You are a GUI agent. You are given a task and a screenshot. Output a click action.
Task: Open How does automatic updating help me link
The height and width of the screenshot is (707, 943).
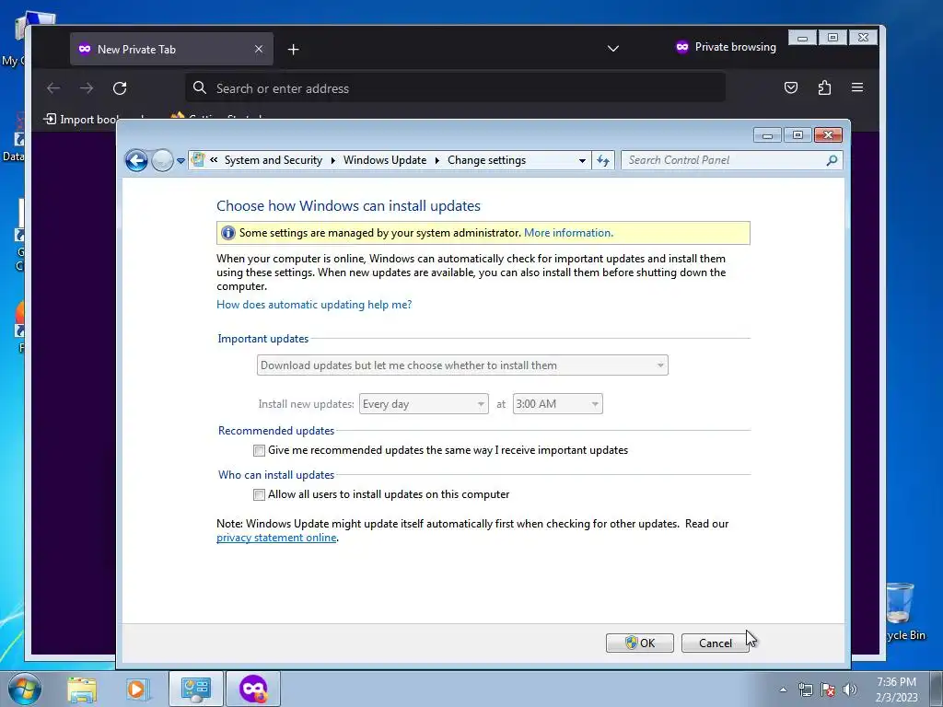point(314,304)
